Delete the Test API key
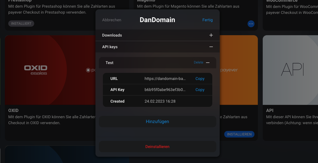The image size is (318, 163). point(198,63)
